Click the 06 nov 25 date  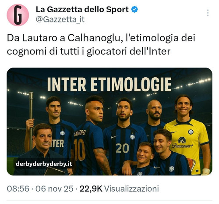click(54, 189)
